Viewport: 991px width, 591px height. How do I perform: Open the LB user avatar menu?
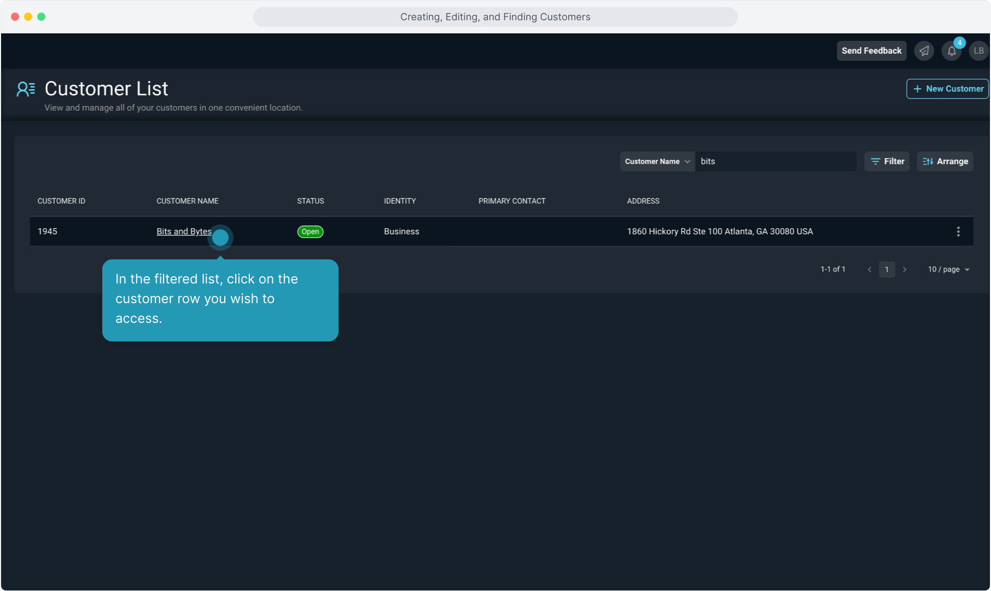978,51
